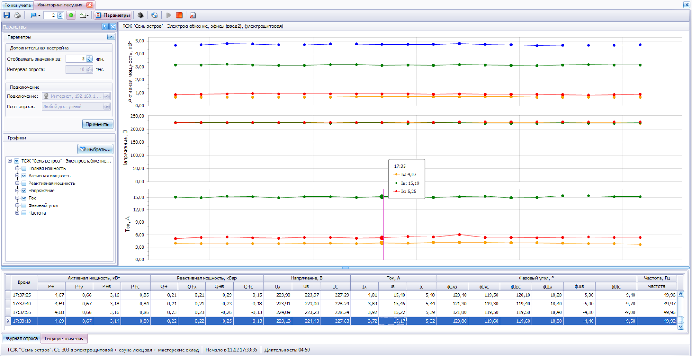Viewport: 692px width, 356px height.
Task: Click the Save (floppy disk) toolbar icon
Action: click(x=7, y=15)
